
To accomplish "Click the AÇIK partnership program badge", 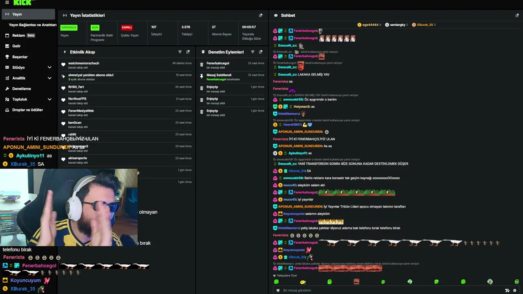I will [95, 28].
